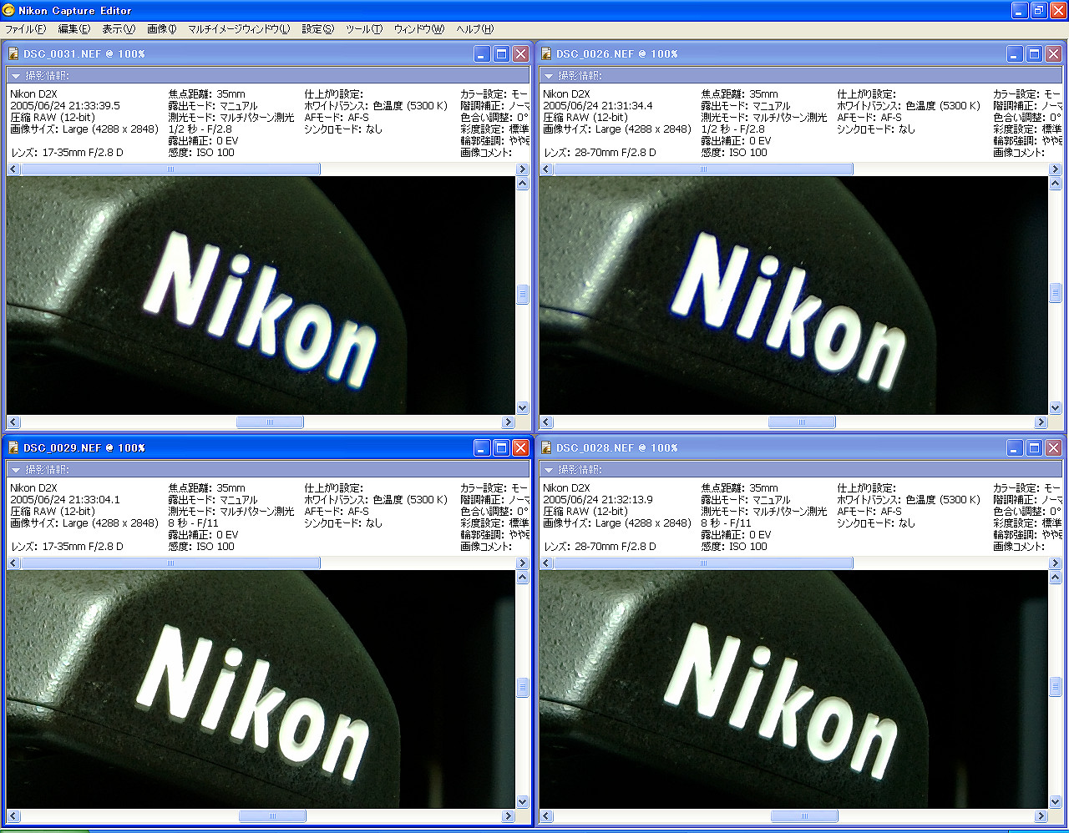1069x833 pixels.
Task: Minimize the Nikon Capture Editor main window
Action: tap(1020, 10)
